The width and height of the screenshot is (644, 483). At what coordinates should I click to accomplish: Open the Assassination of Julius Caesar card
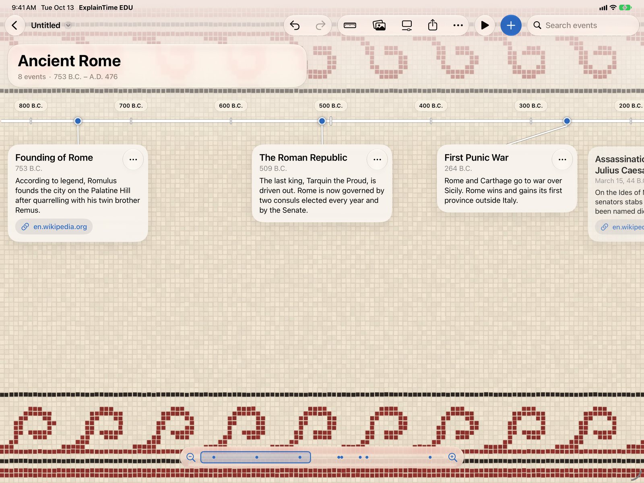point(616,194)
